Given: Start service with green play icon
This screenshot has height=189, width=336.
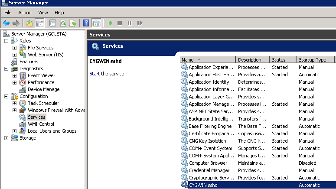Looking at the screenshot, I should 110,23.
